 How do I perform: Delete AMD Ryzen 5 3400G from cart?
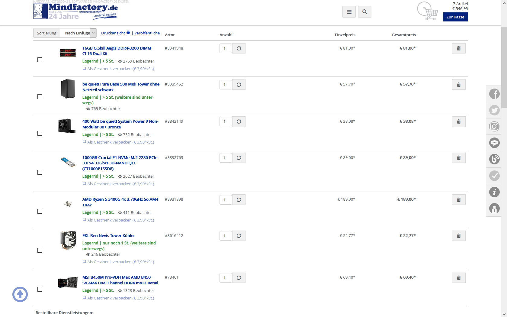pos(459,200)
